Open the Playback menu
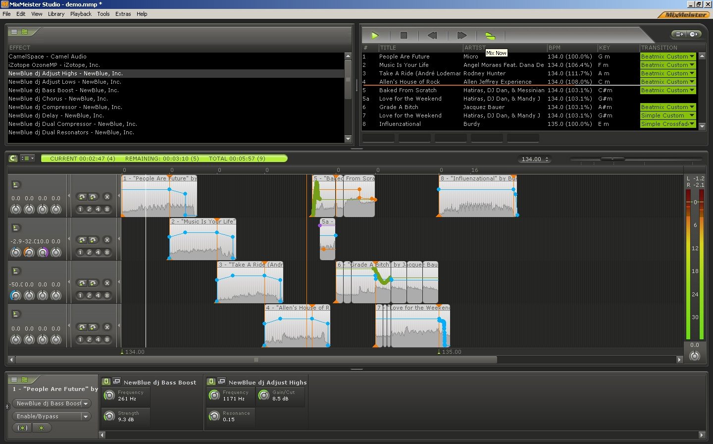The image size is (713, 444). [x=81, y=14]
